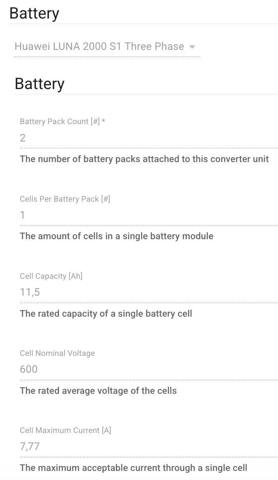Click the dropdown arrow next to Huawei LUNA

click(x=192, y=47)
